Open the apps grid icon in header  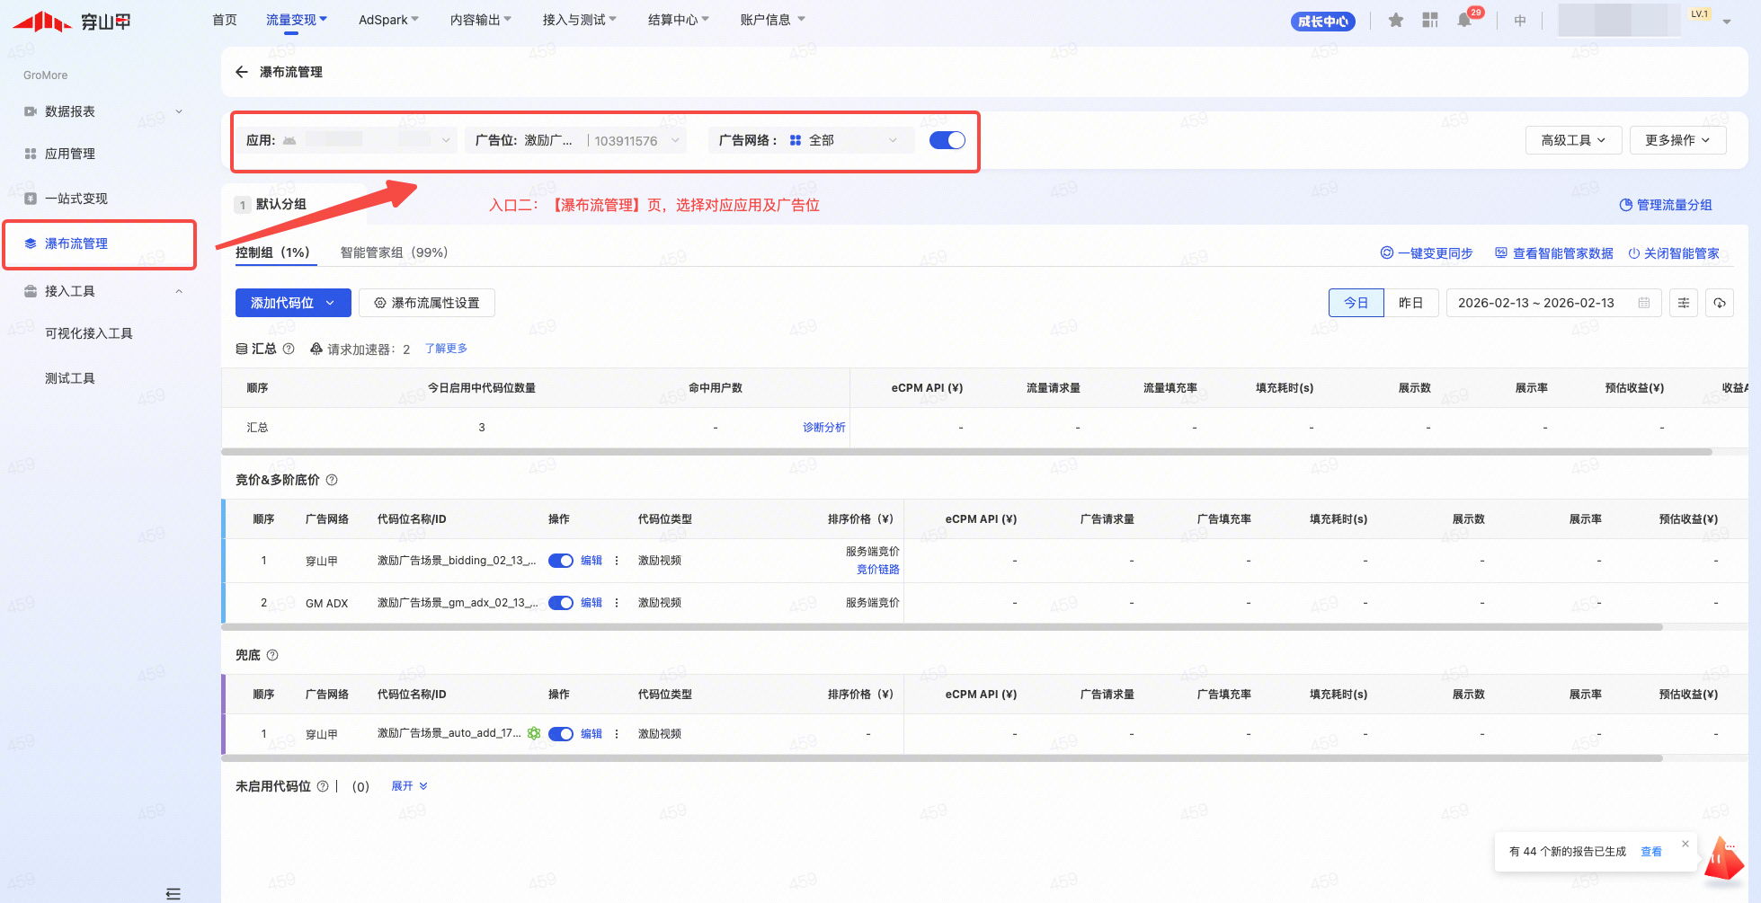pyautogui.click(x=1430, y=20)
